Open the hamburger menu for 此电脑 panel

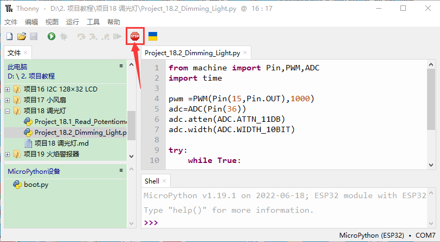click(121, 66)
